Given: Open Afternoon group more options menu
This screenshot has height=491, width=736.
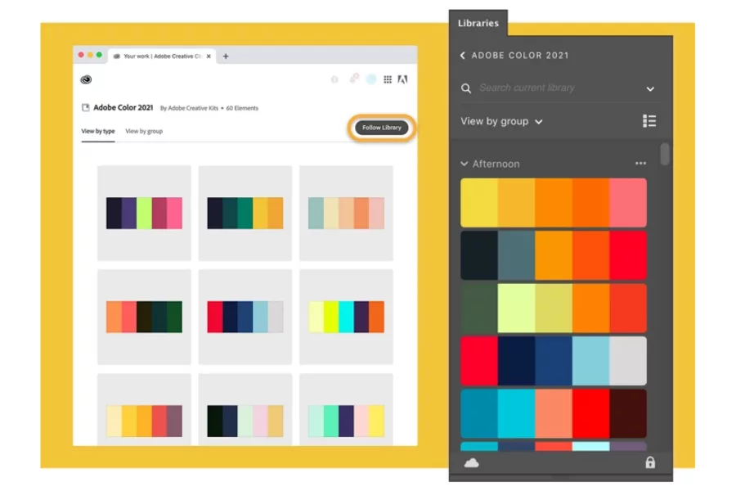Looking at the screenshot, I should (640, 164).
